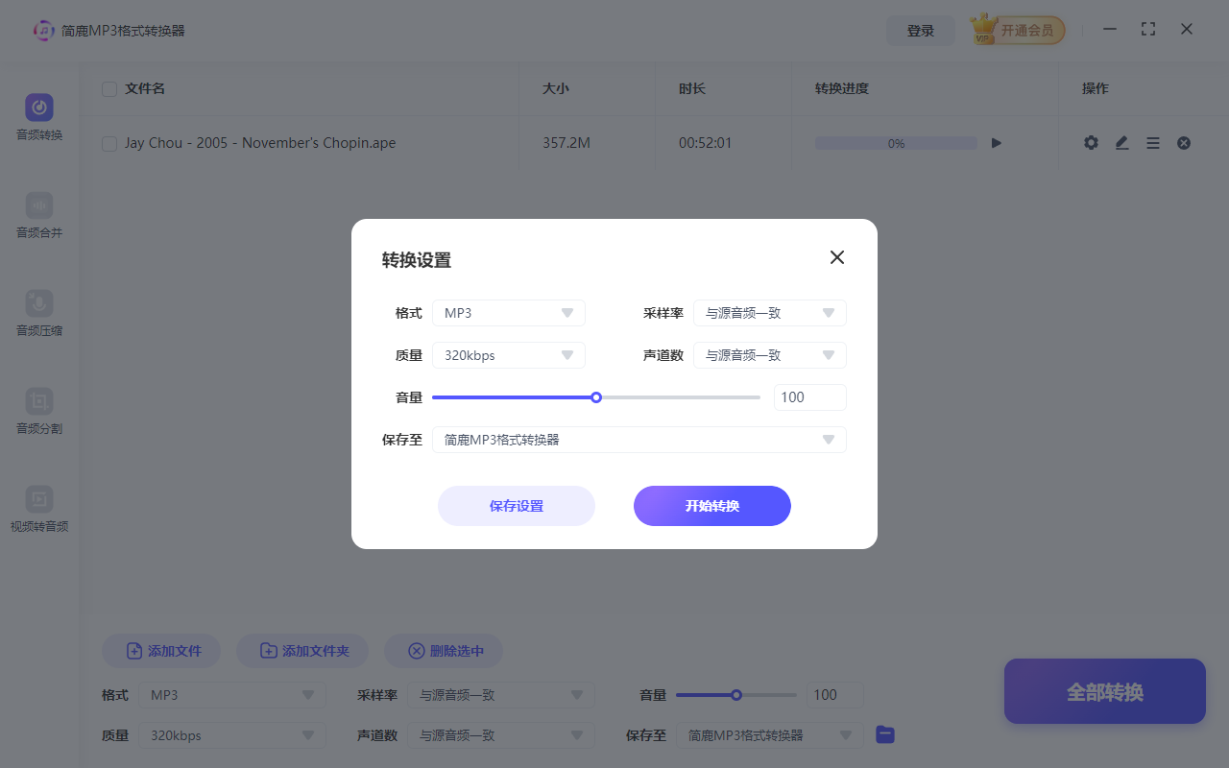Open the 声道数 dropdown in the dialog
Viewport: 1229px width, 768px height.
(769, 354)
